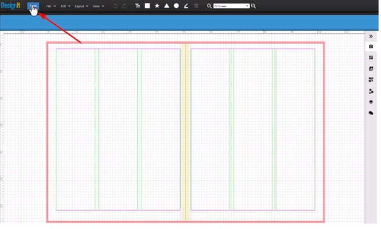Select the square shape tool

[147, 6]
